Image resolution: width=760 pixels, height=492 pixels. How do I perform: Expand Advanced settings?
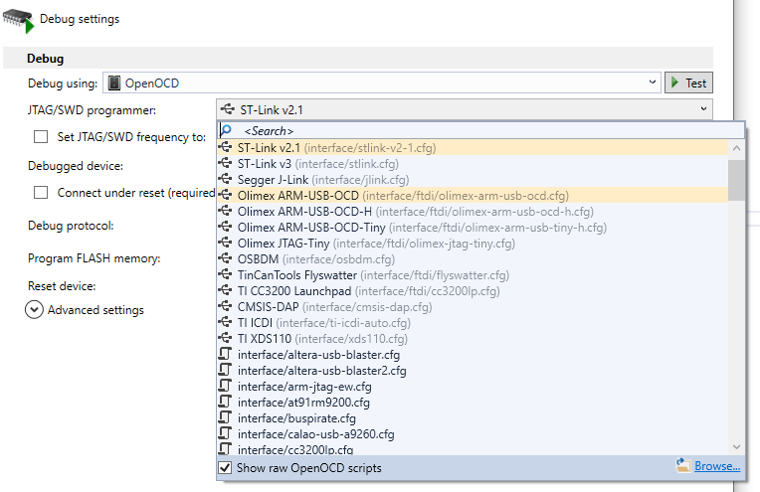point(34,310)
